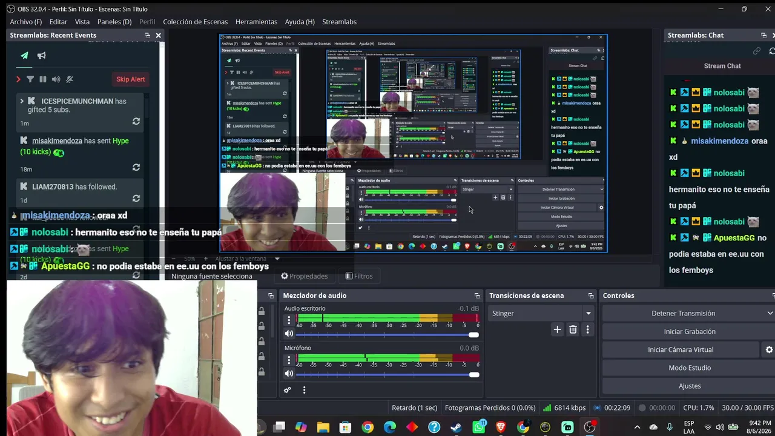Image resolution: width=775 pixels, height=436 pixels.
Task: Open the megaphone announcements tab
Action: coord(41,56)
